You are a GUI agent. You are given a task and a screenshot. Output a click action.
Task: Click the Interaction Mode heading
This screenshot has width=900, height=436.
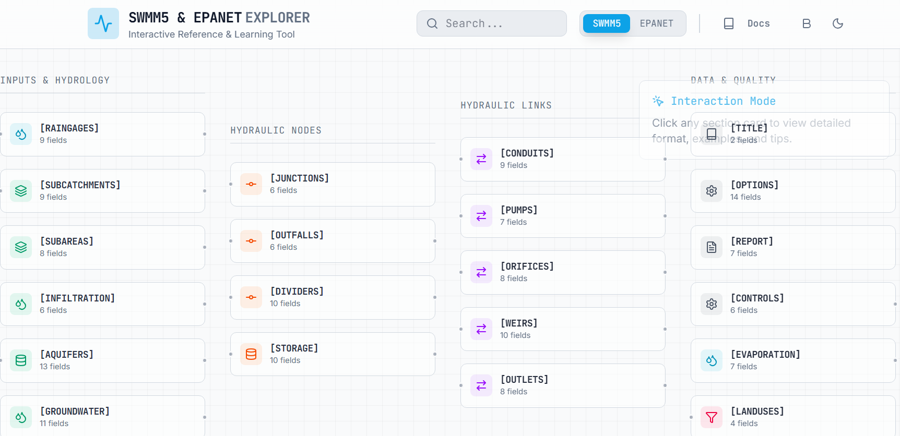point(723,101)
